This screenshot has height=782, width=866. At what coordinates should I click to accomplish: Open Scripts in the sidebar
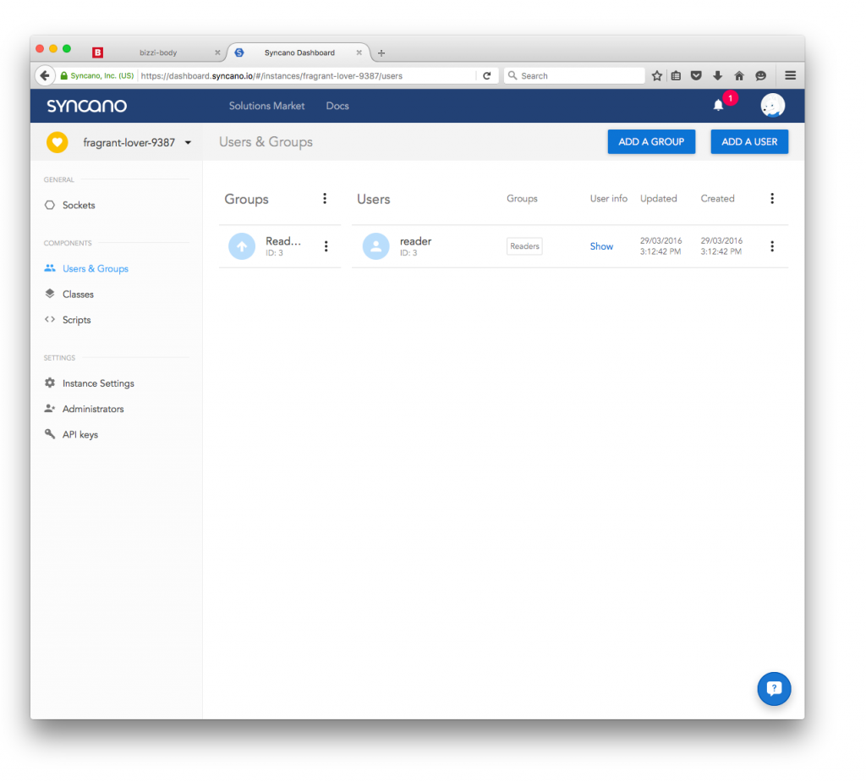pos(76,319)
